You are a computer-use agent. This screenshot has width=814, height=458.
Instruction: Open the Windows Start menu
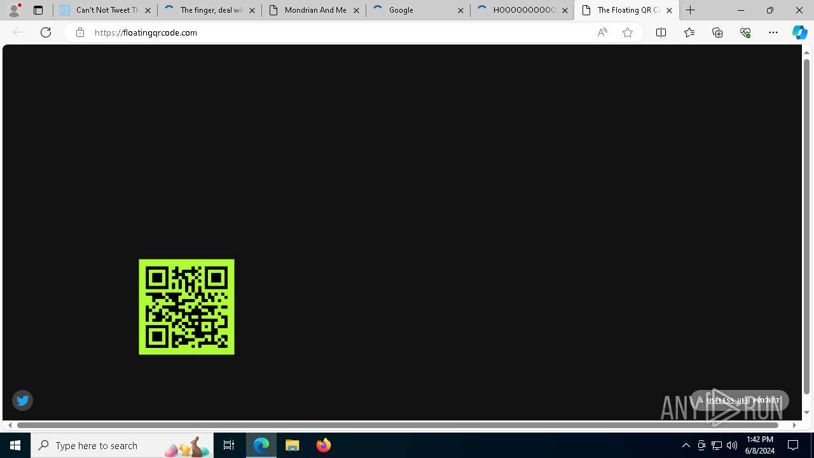(15, 445)
